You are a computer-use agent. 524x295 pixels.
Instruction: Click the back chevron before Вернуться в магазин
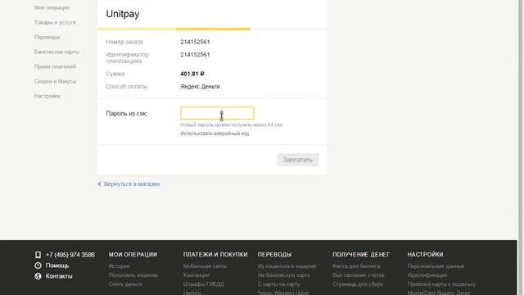click(99, 184)
